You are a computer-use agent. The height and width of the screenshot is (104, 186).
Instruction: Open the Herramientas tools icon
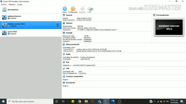(x=4, y=10)
